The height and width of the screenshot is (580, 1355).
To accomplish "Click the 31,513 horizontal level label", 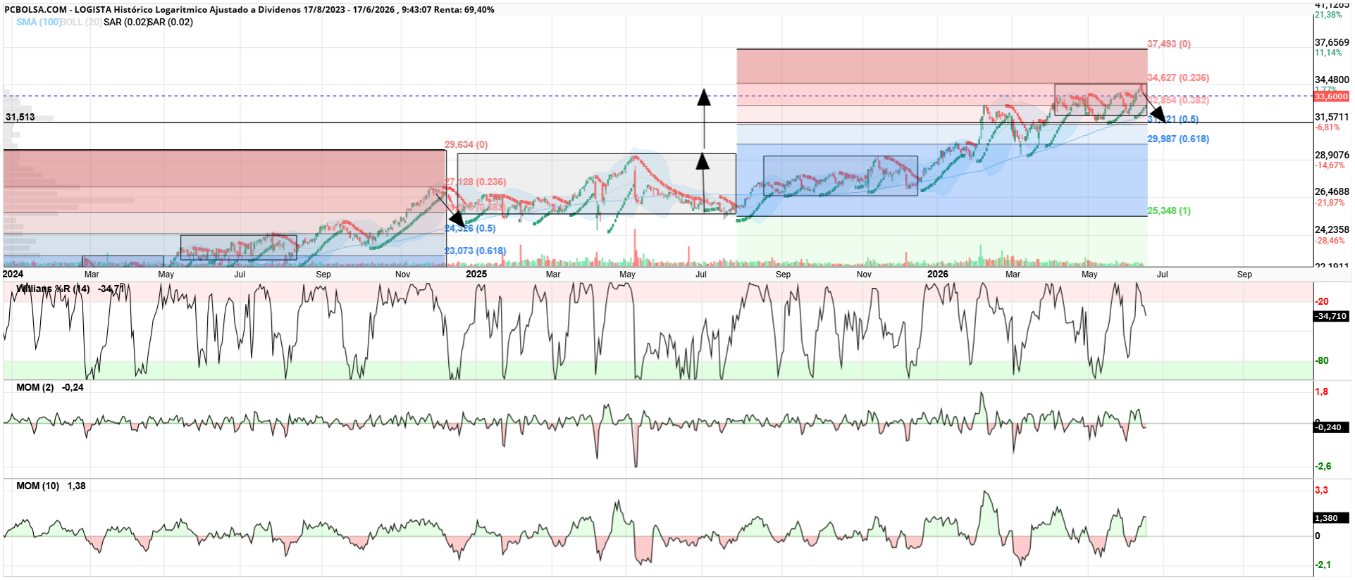I will 20,117.
